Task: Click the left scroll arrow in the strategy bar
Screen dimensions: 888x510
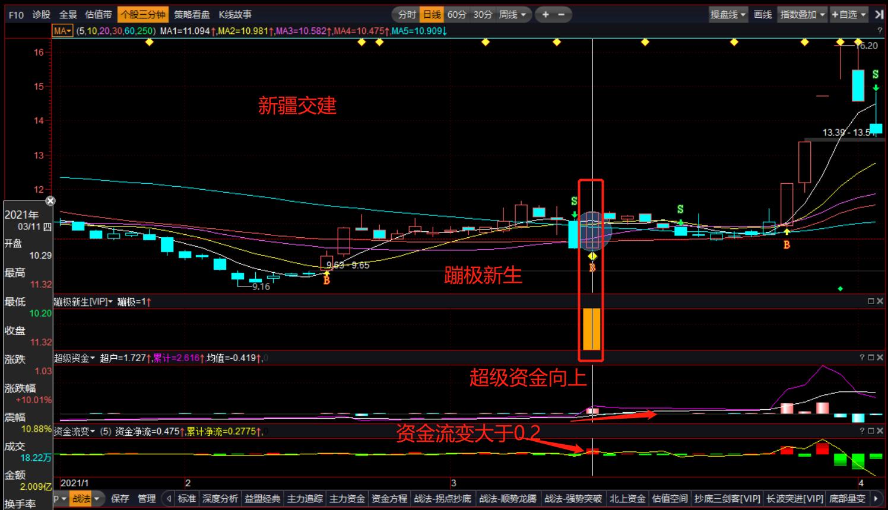Action: [168, 499]
